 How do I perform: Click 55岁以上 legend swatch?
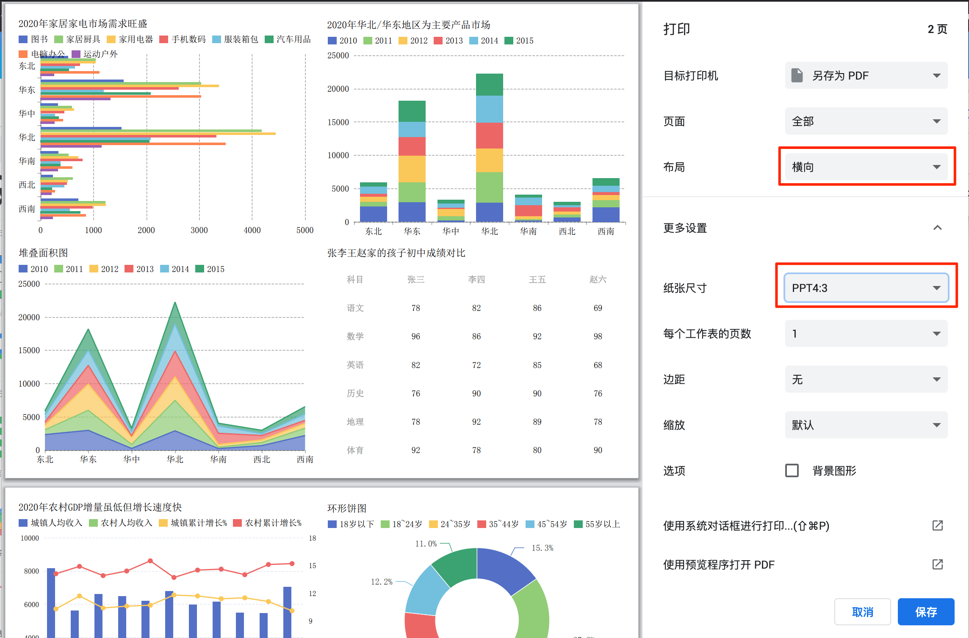click(578, 524)
